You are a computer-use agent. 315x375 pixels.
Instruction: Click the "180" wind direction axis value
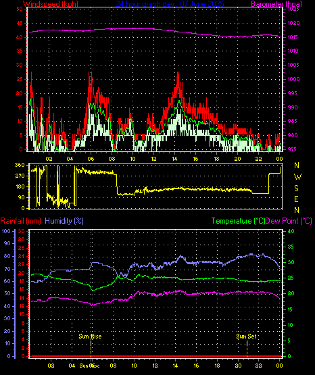point(20,186)
